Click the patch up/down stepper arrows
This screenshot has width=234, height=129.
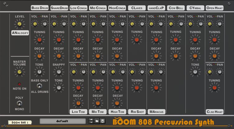pyautogui.click(x=91, y=121)
